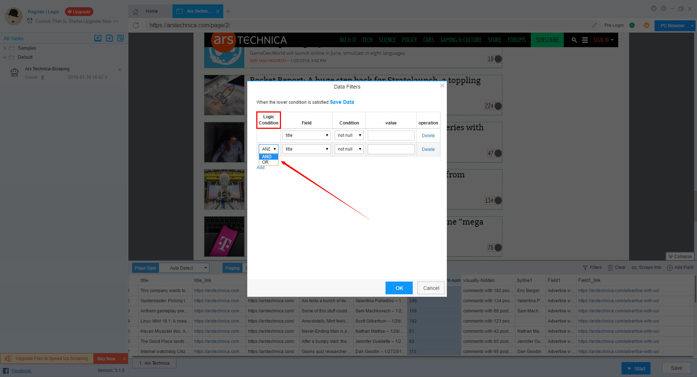This screenshot has height=377, width=697.
Task: Cancel the Data Filters dialog
Action: pyautogui.click(x=431, y=288)
